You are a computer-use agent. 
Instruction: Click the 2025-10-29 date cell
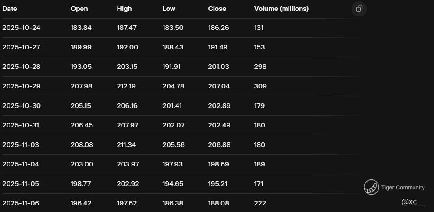coord(21,86)
